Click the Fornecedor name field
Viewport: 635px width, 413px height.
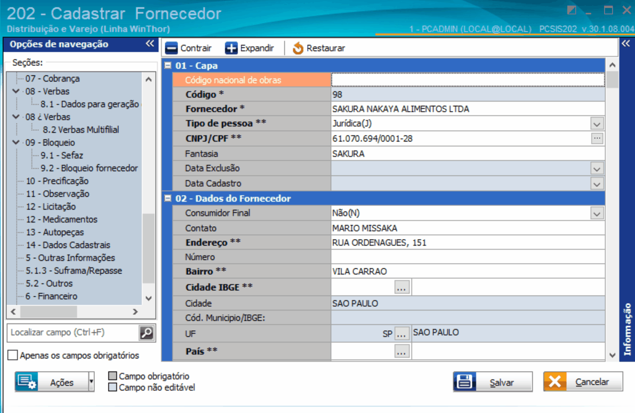point(468,109)
